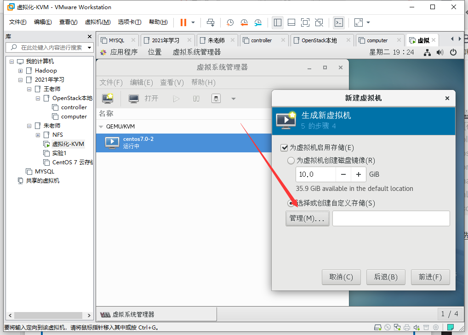Viewport: 468px width, 335px height.
Task: Click the guest network status icon
Action: (428, 52)
